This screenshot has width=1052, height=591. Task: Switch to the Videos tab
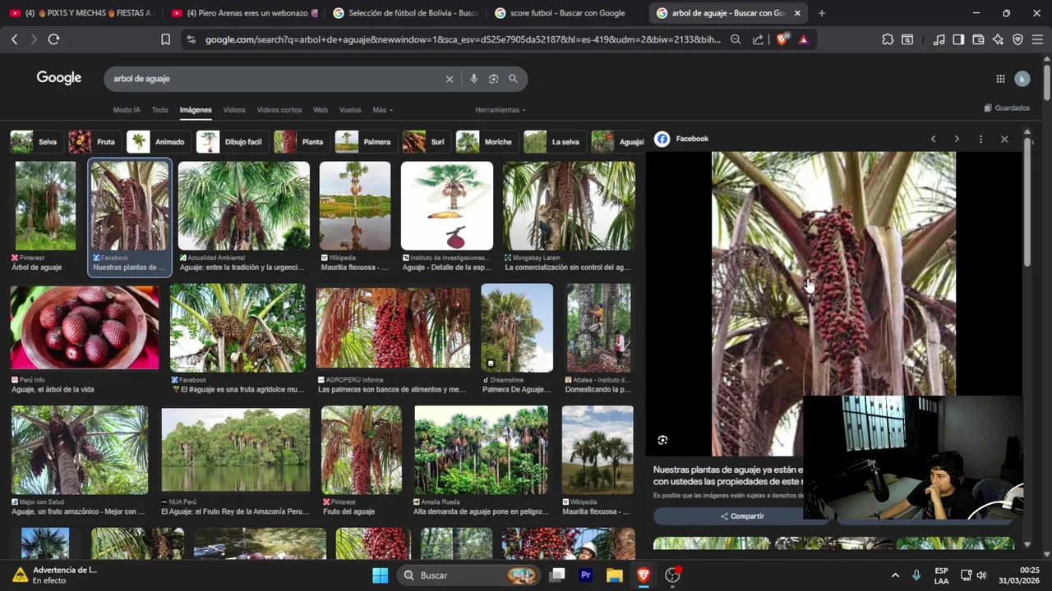pyautogui.click(x=234, y=110)
